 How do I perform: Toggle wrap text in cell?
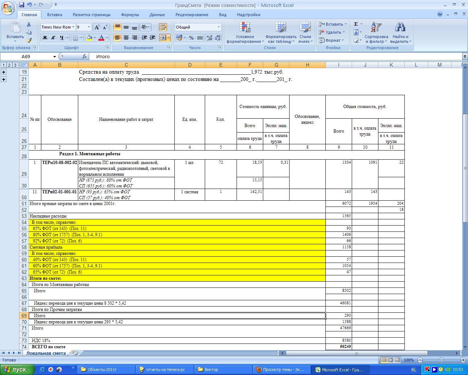pos(163,27)
